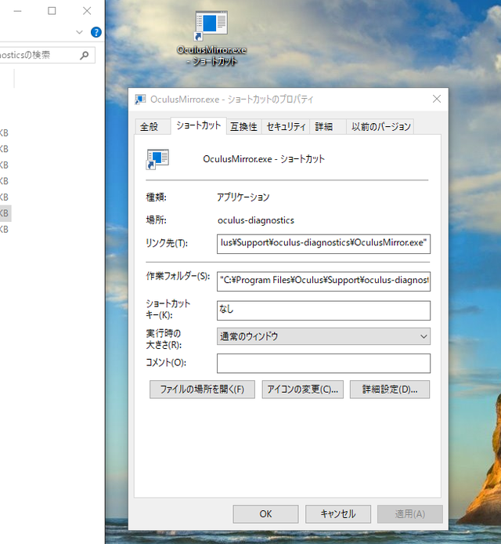Click the 適用 apply button
501x544 pixels.
pos(410,513)
